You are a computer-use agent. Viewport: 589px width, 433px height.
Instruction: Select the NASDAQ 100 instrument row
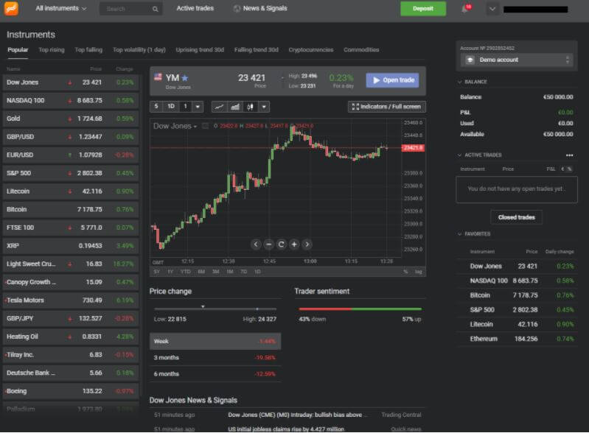71,101
